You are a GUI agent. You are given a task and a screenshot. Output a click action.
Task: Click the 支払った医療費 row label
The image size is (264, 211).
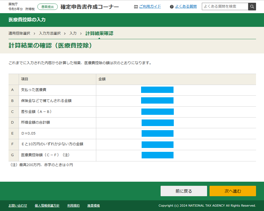pyautogui.click(x=34, y=90)
